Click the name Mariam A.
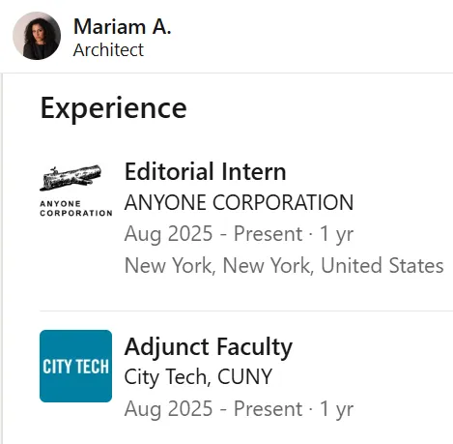453x444 pixels. click(123, 26)
